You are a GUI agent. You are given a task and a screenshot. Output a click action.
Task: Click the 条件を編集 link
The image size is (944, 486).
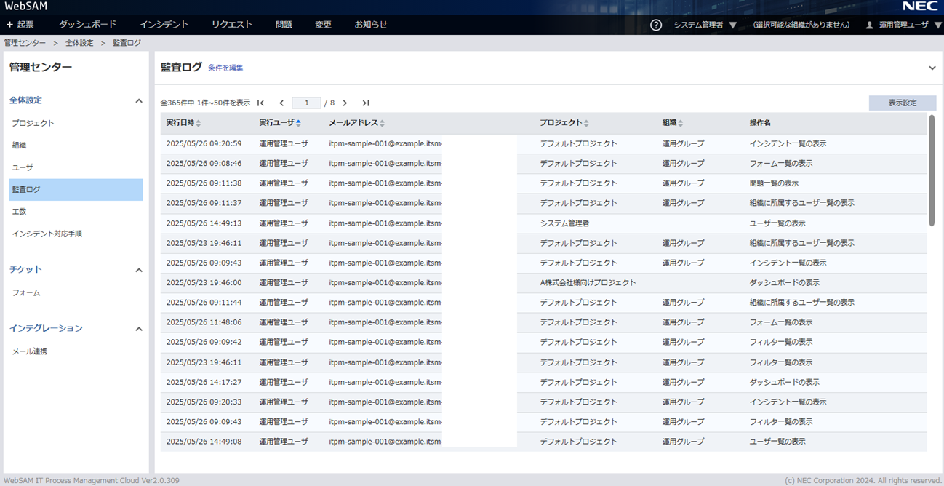tap(225, 68)
